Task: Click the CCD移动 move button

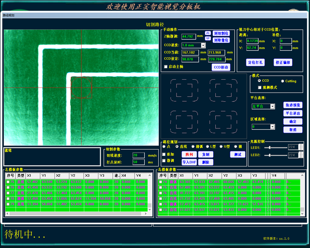Action: (x=221, y=67)
